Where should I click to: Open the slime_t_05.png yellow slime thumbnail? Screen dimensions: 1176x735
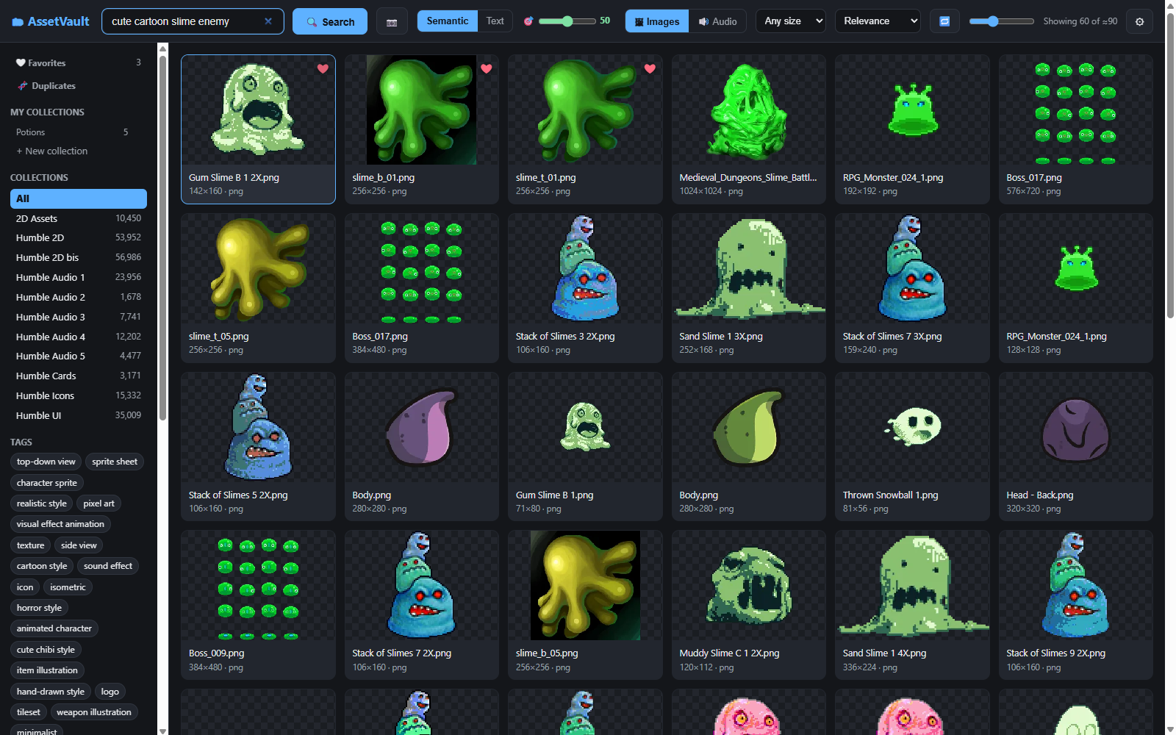(258, 268)
